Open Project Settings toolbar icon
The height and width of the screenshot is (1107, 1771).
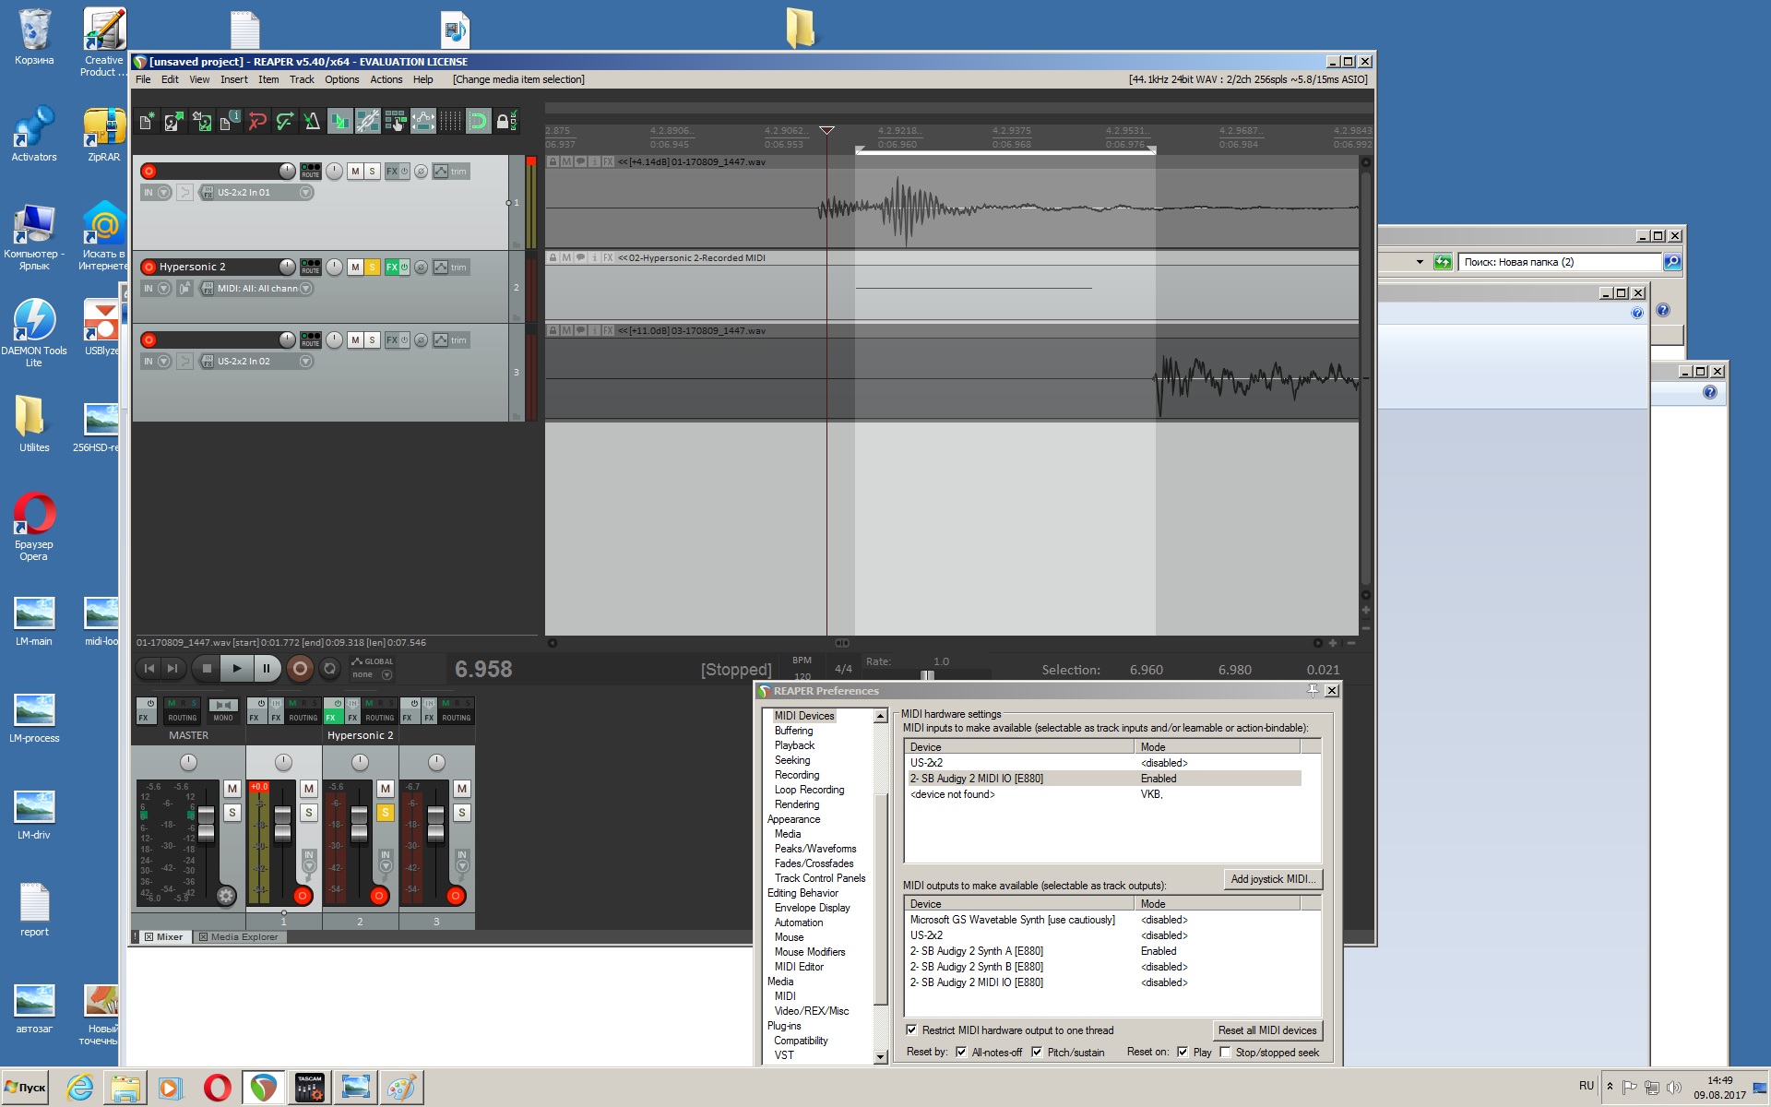tap(230, 121)
